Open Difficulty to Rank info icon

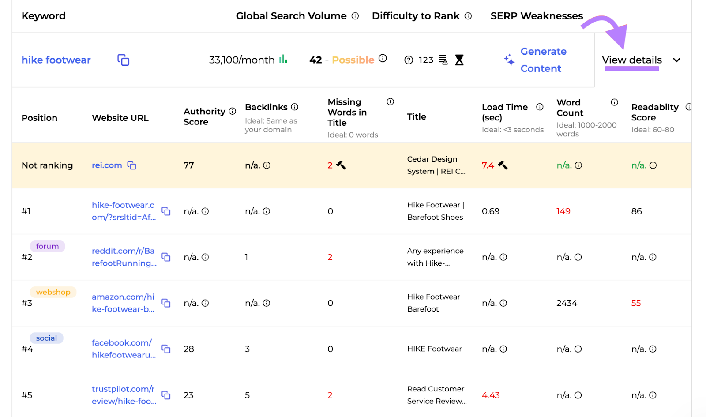468,16
